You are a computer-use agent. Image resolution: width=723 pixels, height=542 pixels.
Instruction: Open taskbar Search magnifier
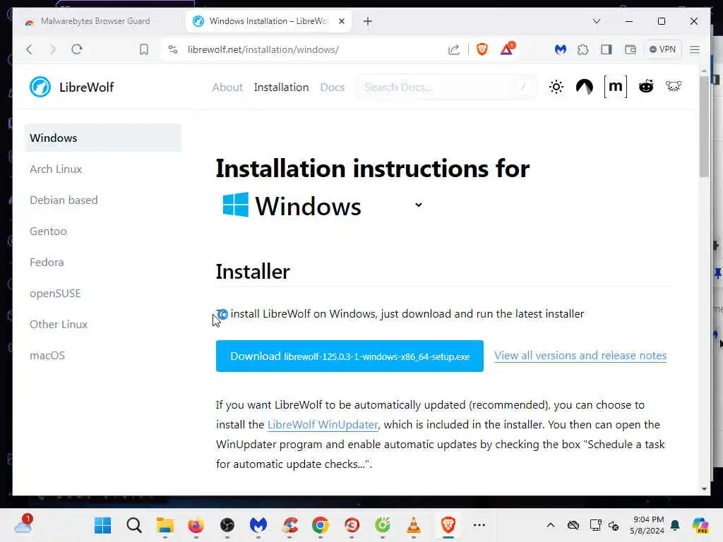tap(133, 525)
